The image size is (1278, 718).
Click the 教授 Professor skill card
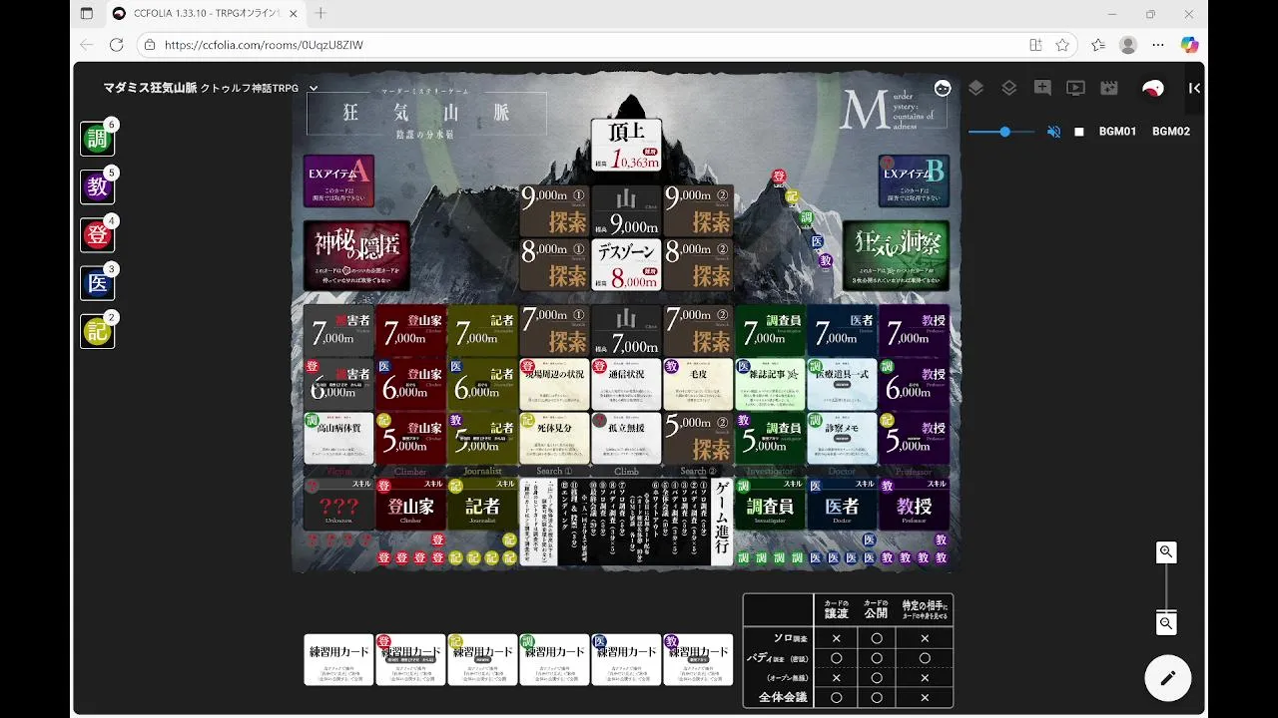914,504
